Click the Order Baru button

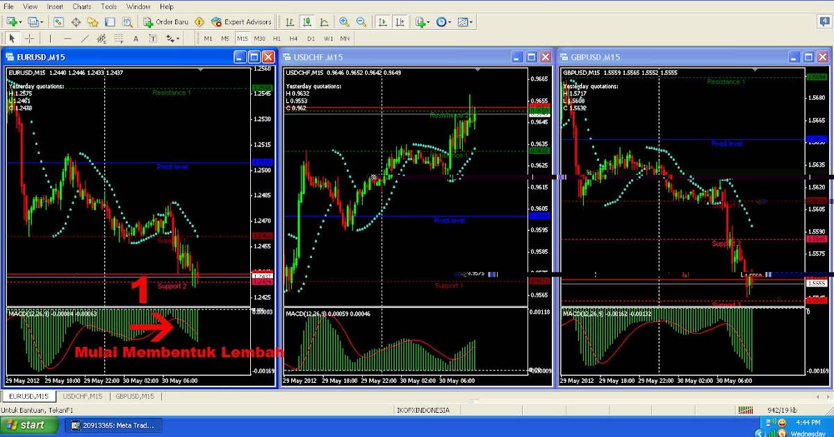(167, 22)
